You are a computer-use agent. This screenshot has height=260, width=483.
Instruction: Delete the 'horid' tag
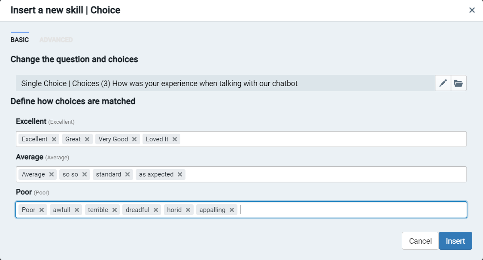(x=188, y=210)
